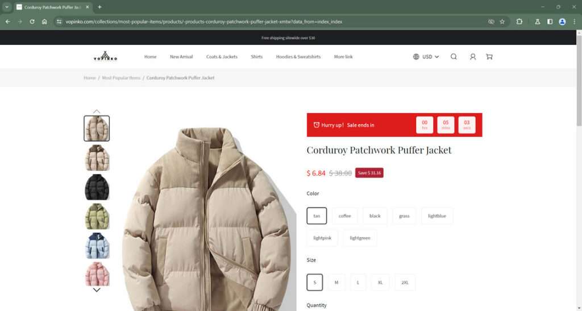The height and width of the screenshot is (311, 582).
Task: Reload the page in the browser
Action: 32,22
